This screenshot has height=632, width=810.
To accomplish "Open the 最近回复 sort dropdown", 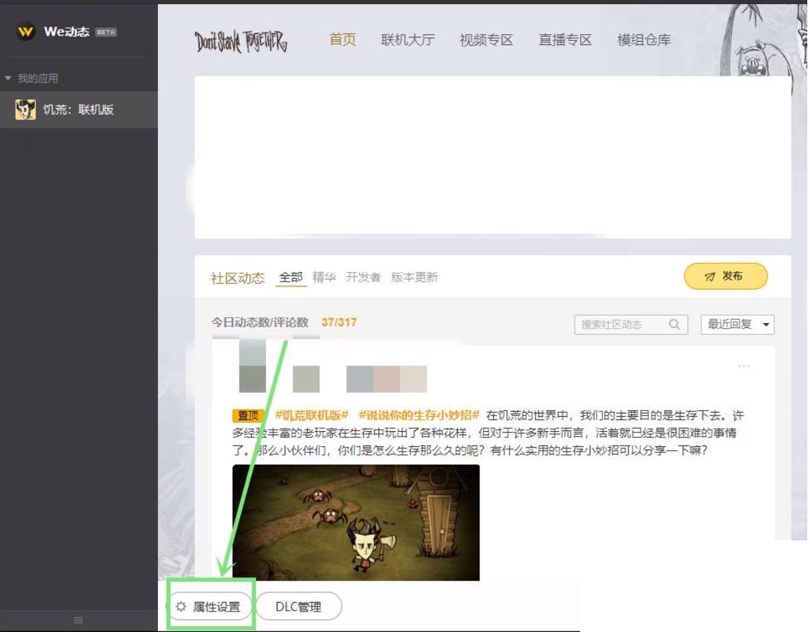I will [737, 325].
